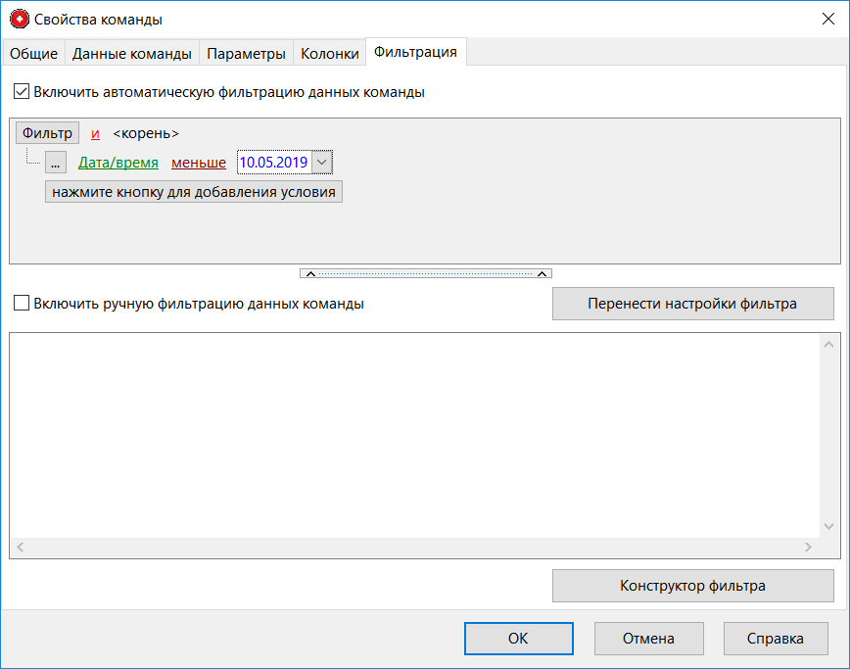
Task: Change the меньше comparison operator
Action: tap(199, 163)
